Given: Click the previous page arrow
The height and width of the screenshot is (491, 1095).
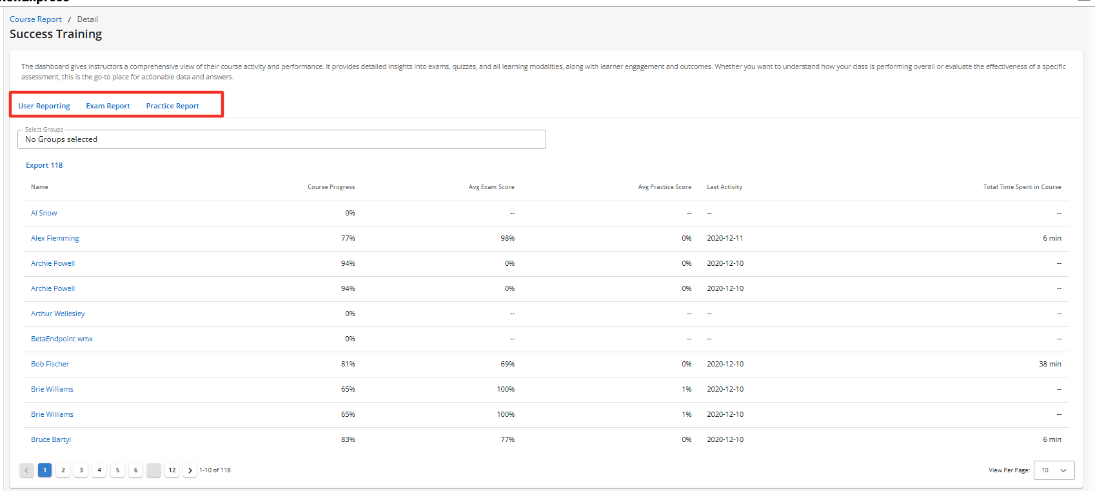Looking at the screenshot, I should 26,470.
